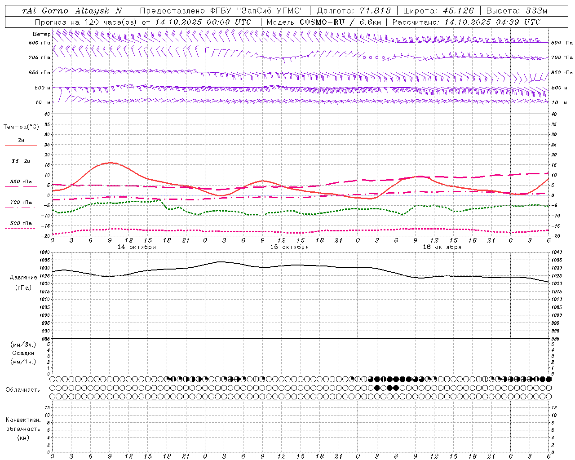Click 'Прогноз на 120 часа(ов)' forecast header
This screenshot has height=460, width=575.
click(x=85, y=22)
